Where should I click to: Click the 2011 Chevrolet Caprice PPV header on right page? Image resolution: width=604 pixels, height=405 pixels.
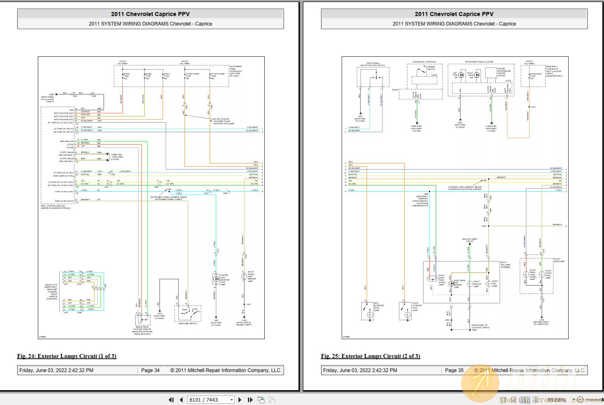pos(454,14)
